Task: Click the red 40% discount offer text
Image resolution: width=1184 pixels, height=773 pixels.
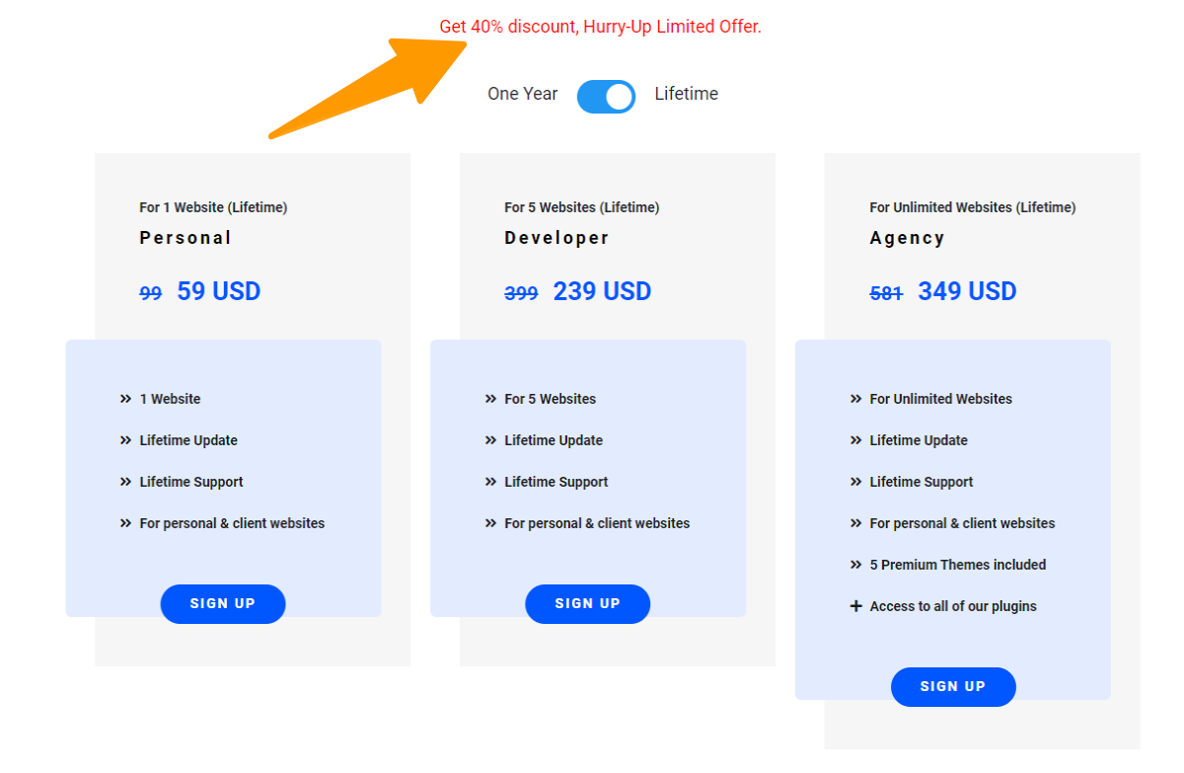Action: (x=600, y=27)
